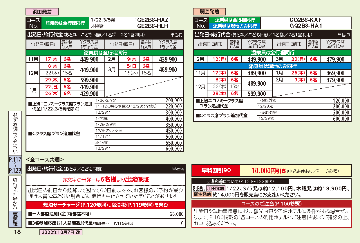Click the 2022年10月7日 改 revision label
Image resolution: width=360 pixels, height=243 pixels.
click(61, 232)
